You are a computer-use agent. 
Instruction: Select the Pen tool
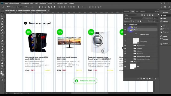point(2,52)
